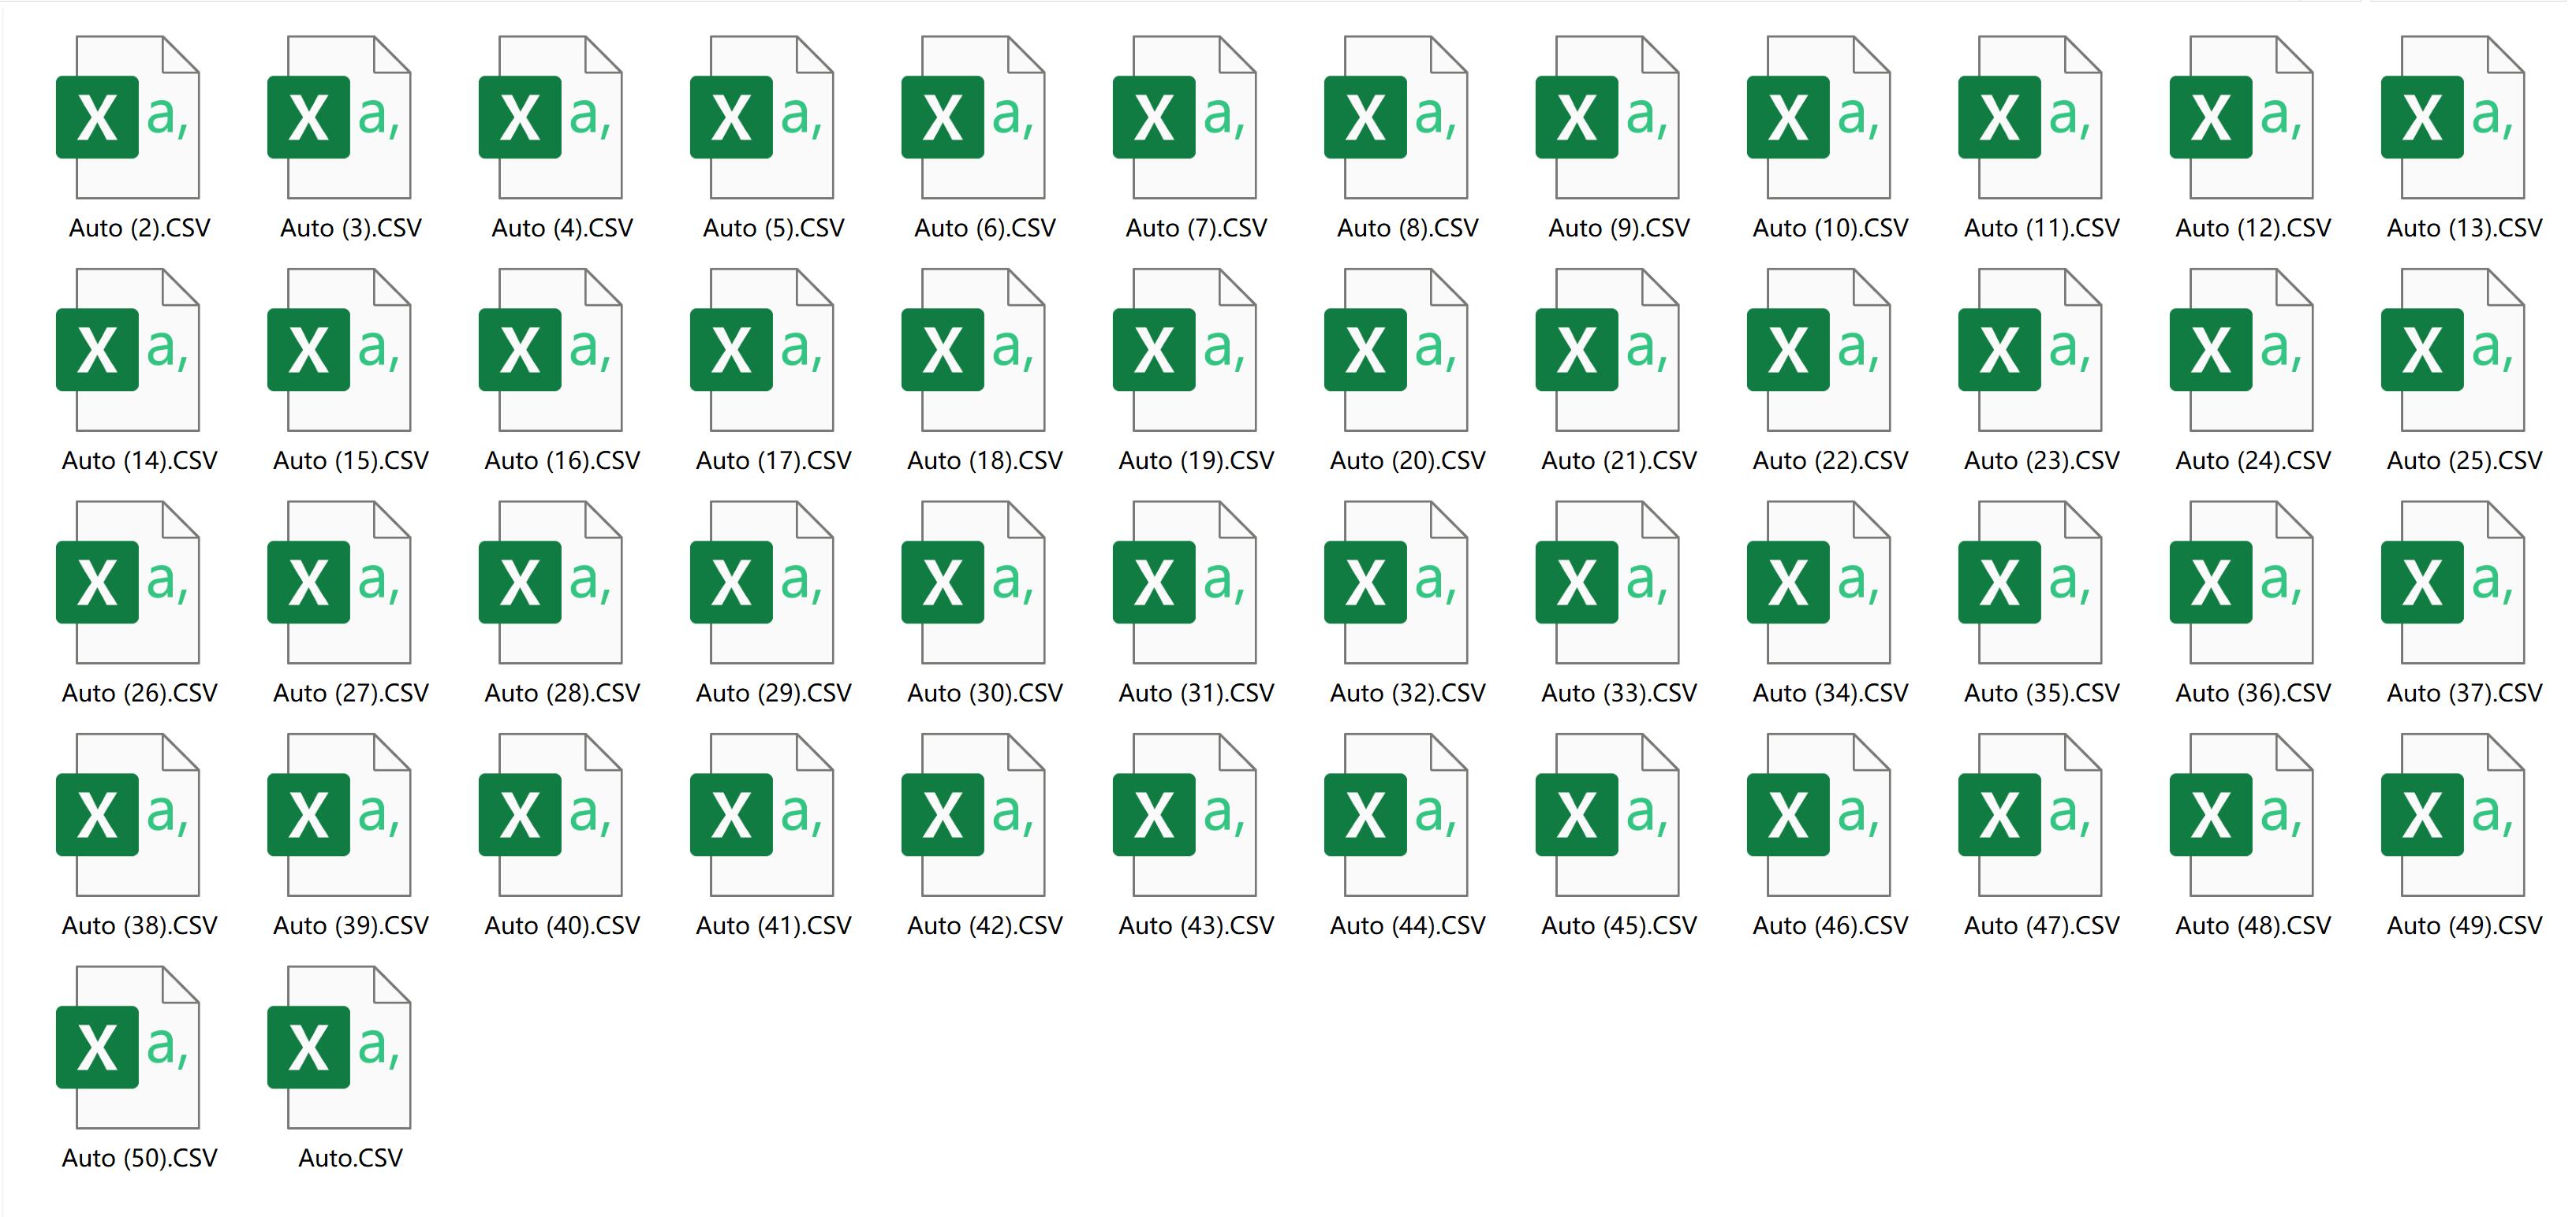2576x1217 pixels.
Task: Select the Auto (27).CSV icon
Action: pos(339,582)
